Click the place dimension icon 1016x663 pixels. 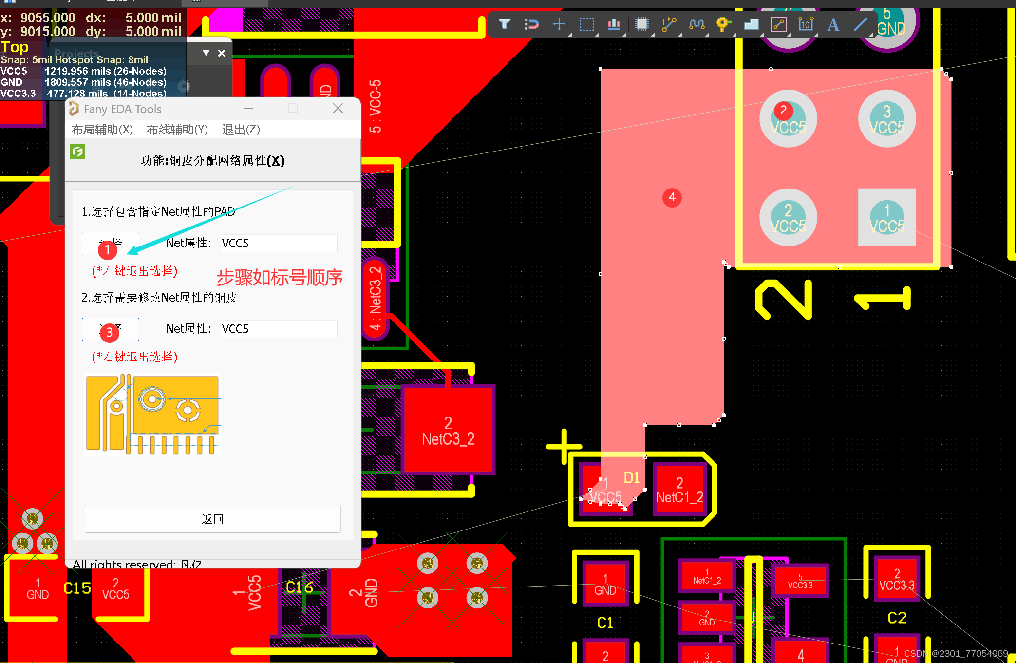click(806, 24)
